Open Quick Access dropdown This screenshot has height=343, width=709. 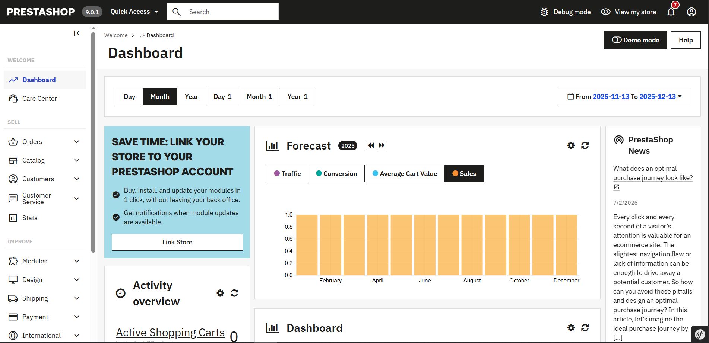click(134, 12)
